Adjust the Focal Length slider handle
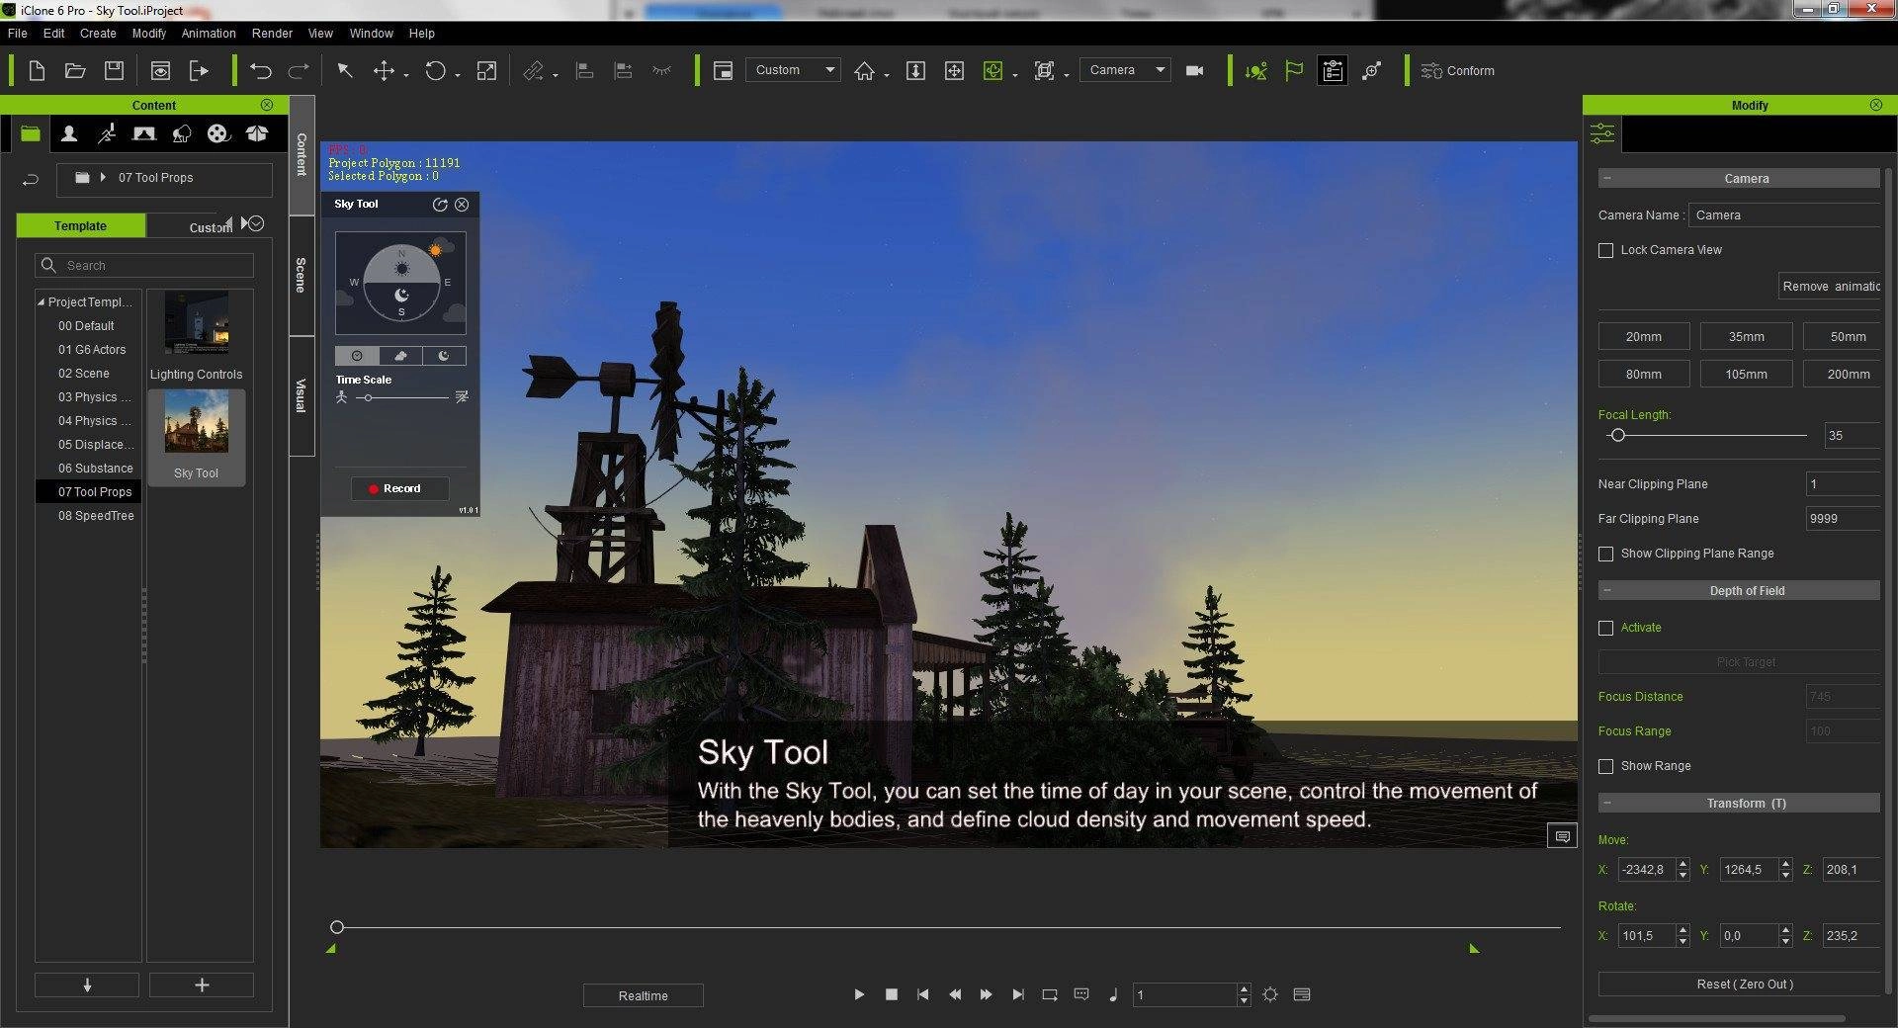This screenshot has height=1028, width=1898. tap(1617, 435)
